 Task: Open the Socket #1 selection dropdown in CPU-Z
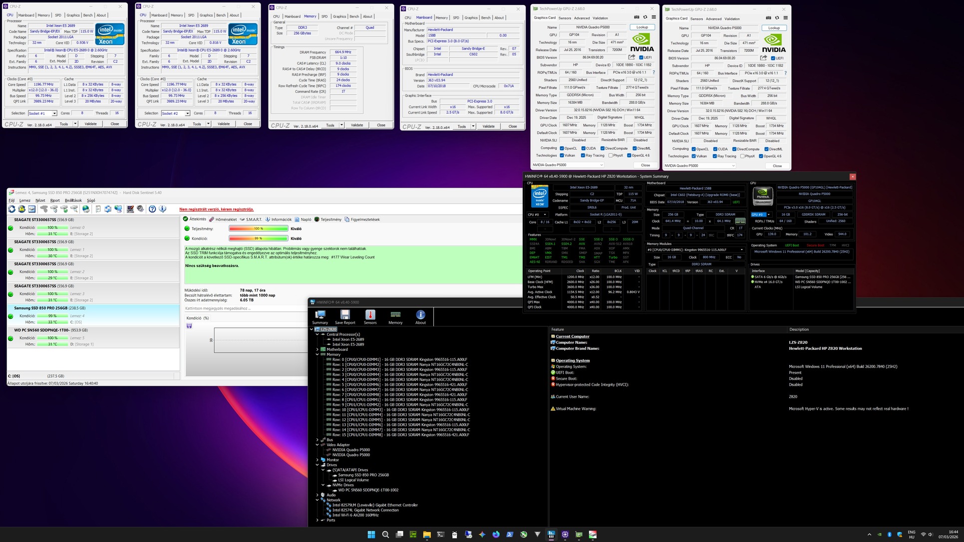(54, 113)
